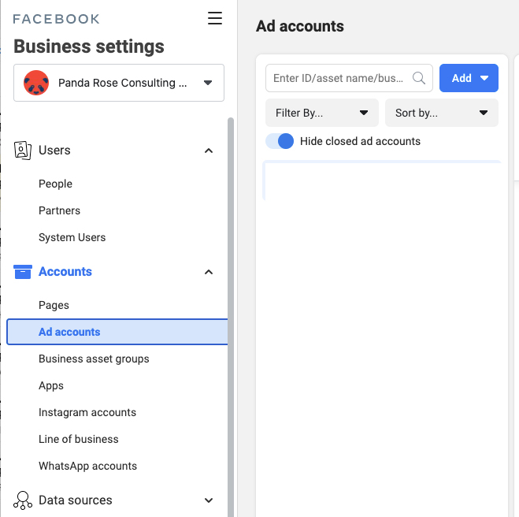The image size is (519, 517).
Task: Click the sidebar vertical scrollbar
Action: (x=231, y=317)
